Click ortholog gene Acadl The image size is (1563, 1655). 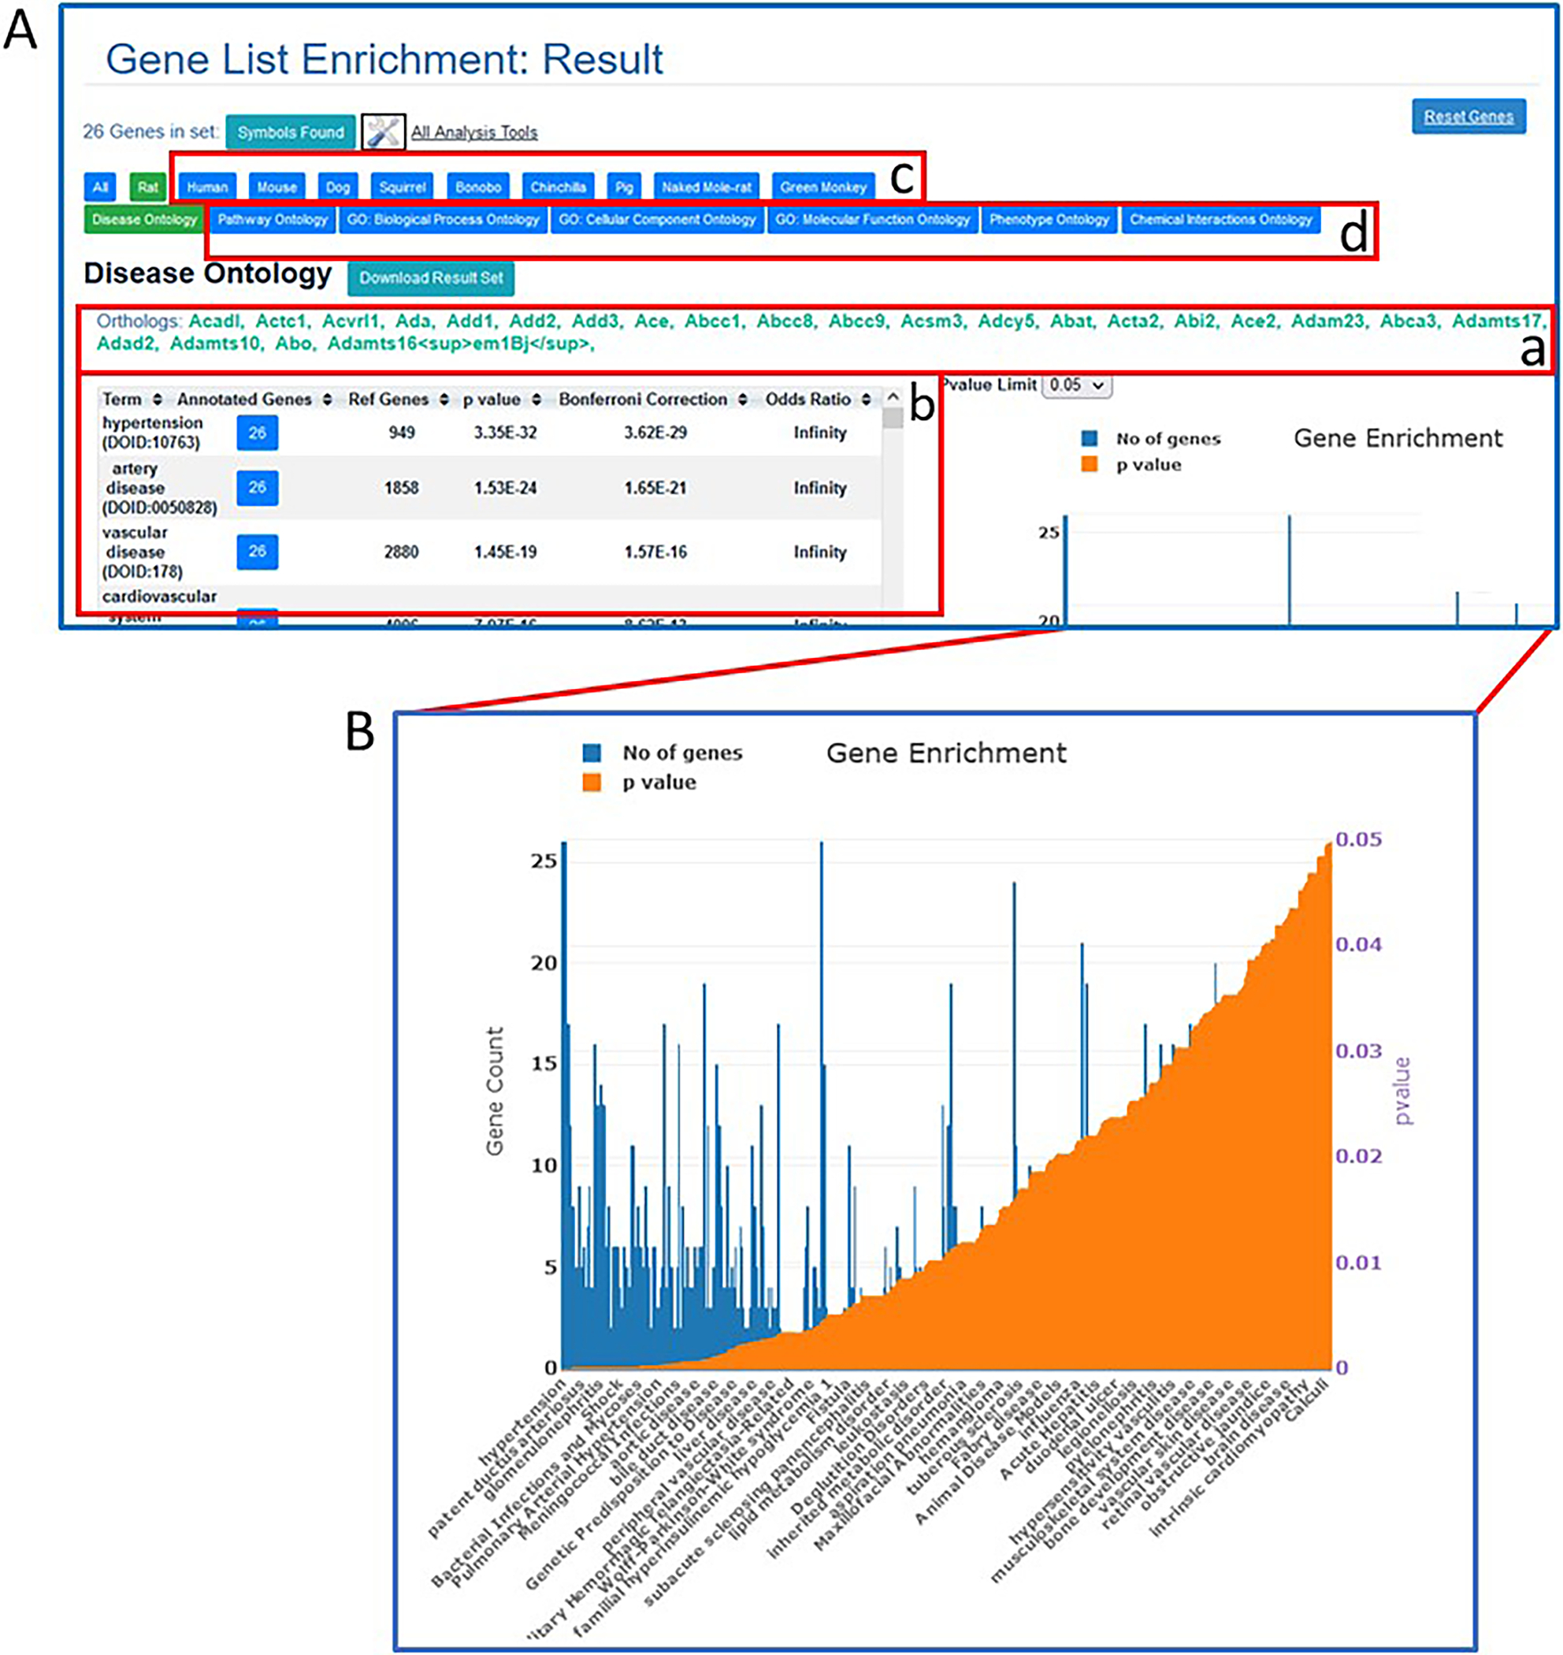[x=213, y=321]
